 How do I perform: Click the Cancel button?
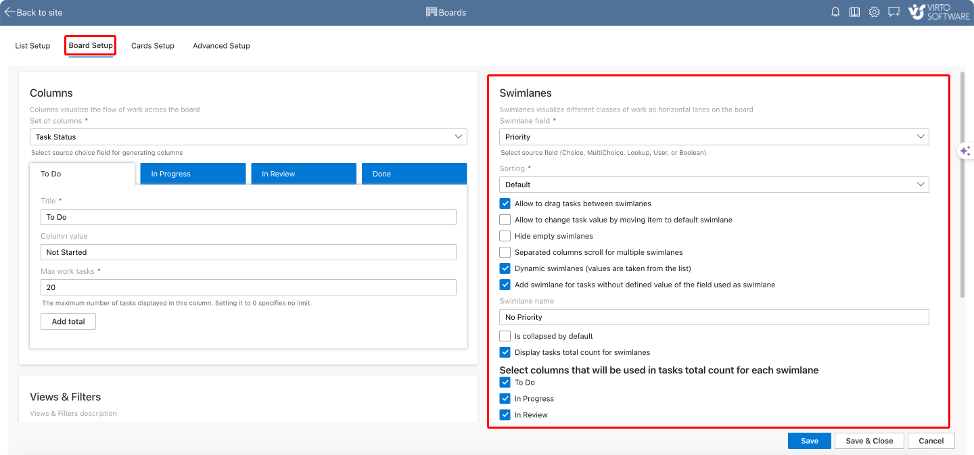coord(931,441)
